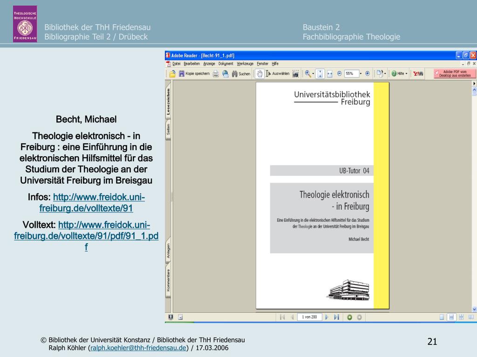The width and height of the screenshot is (477, 357).
Task: Open magnifier tool dropdown arrow
Action: 313,74
